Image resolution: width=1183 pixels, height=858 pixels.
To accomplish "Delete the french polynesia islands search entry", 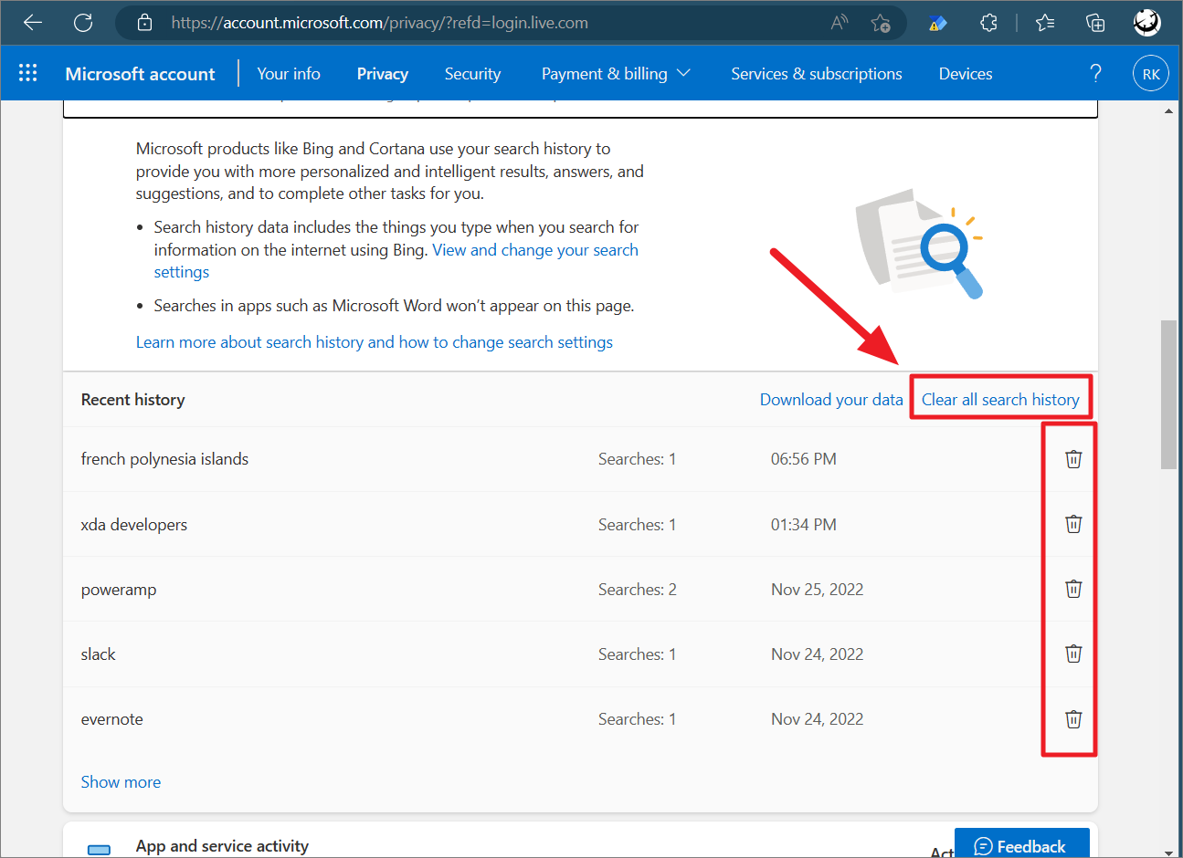I will 1072,458.
